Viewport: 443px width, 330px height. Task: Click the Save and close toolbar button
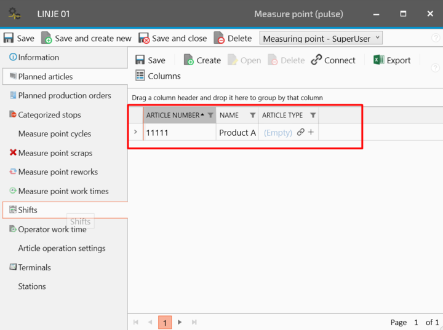pyautogui.click(x=172, y=38)
